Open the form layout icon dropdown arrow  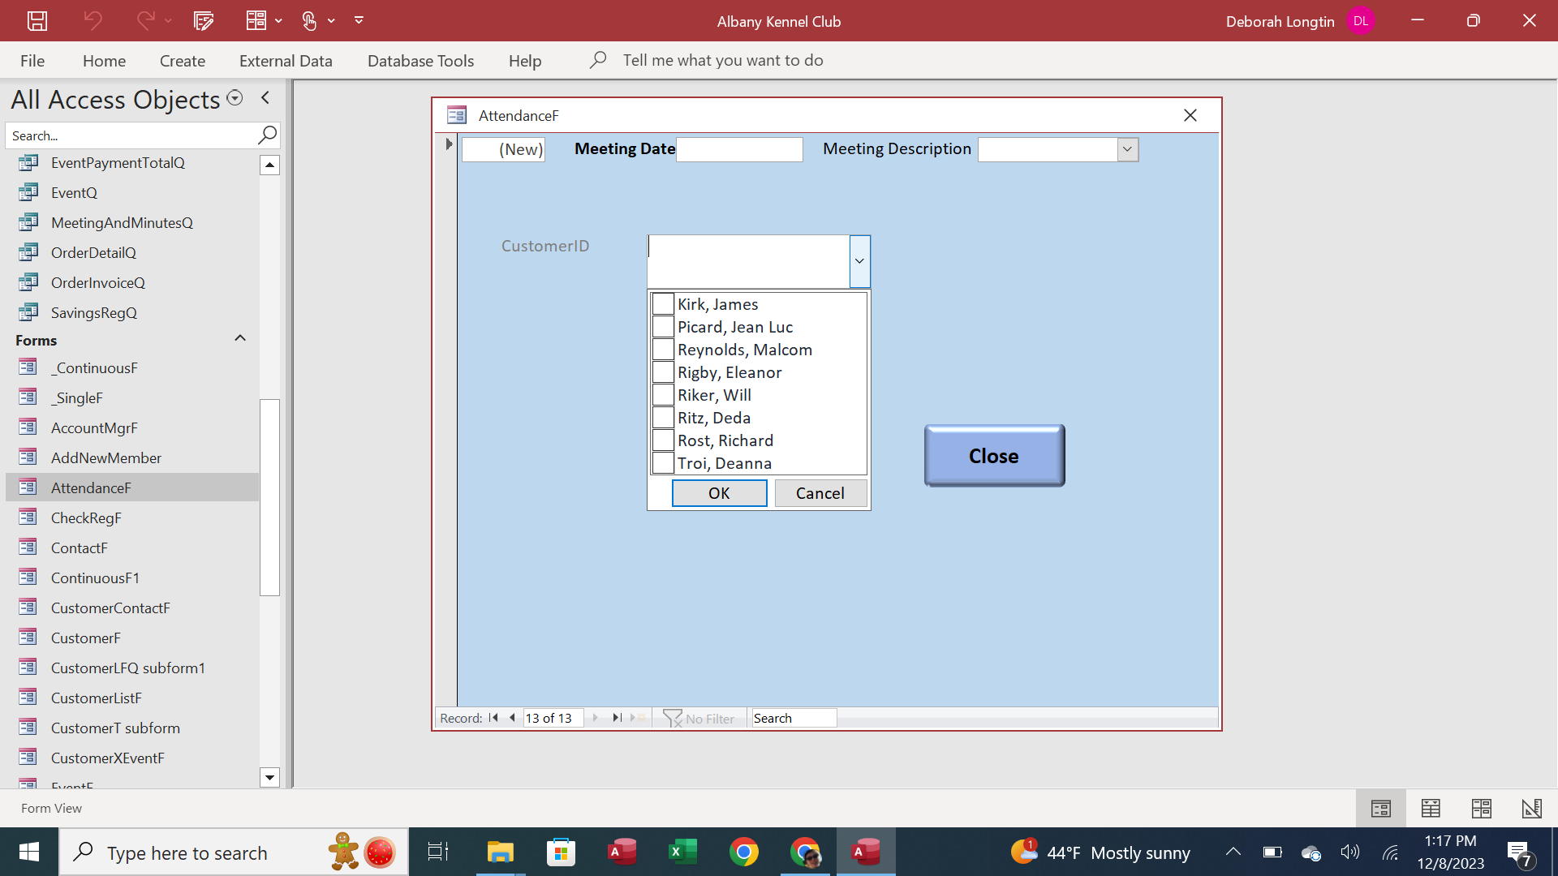278,21
